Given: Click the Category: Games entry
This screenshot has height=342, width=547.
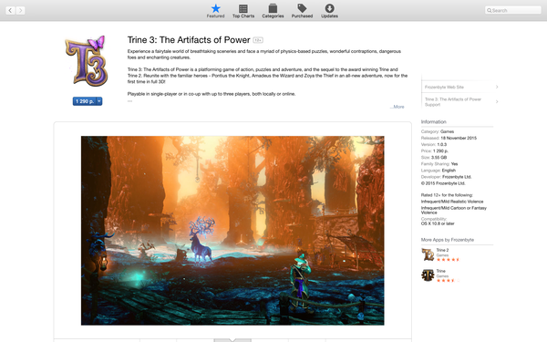Looking at the screenshot, I should [x=438, y=131].
